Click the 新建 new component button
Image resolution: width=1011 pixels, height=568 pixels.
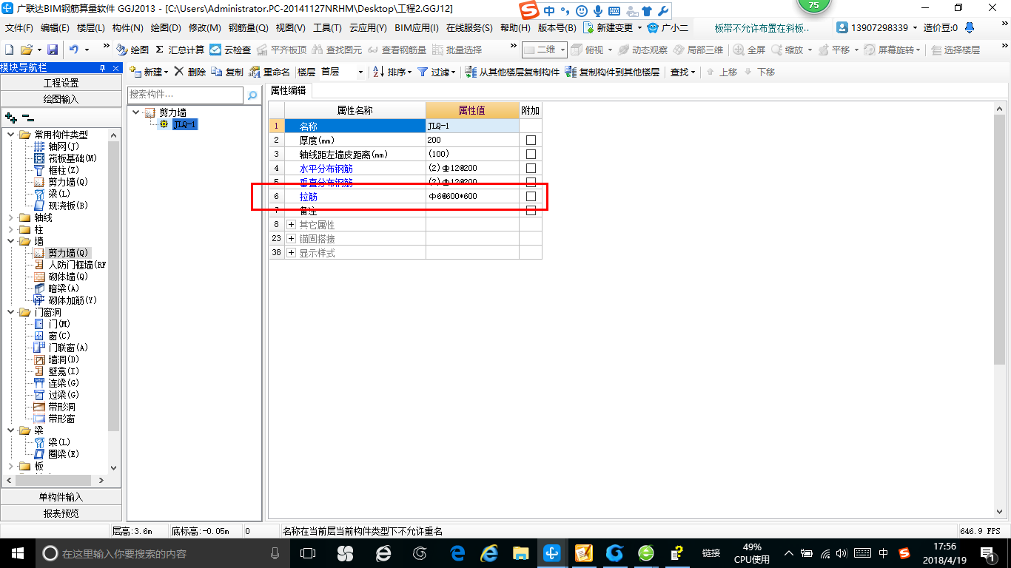coord(149,72)
